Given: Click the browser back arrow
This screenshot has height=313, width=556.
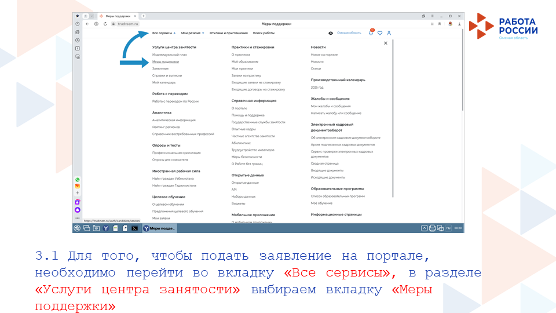Looking at the screenshot, I should tap(87, 24).
